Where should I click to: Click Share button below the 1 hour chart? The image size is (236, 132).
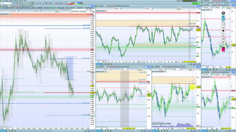(98, 131)
